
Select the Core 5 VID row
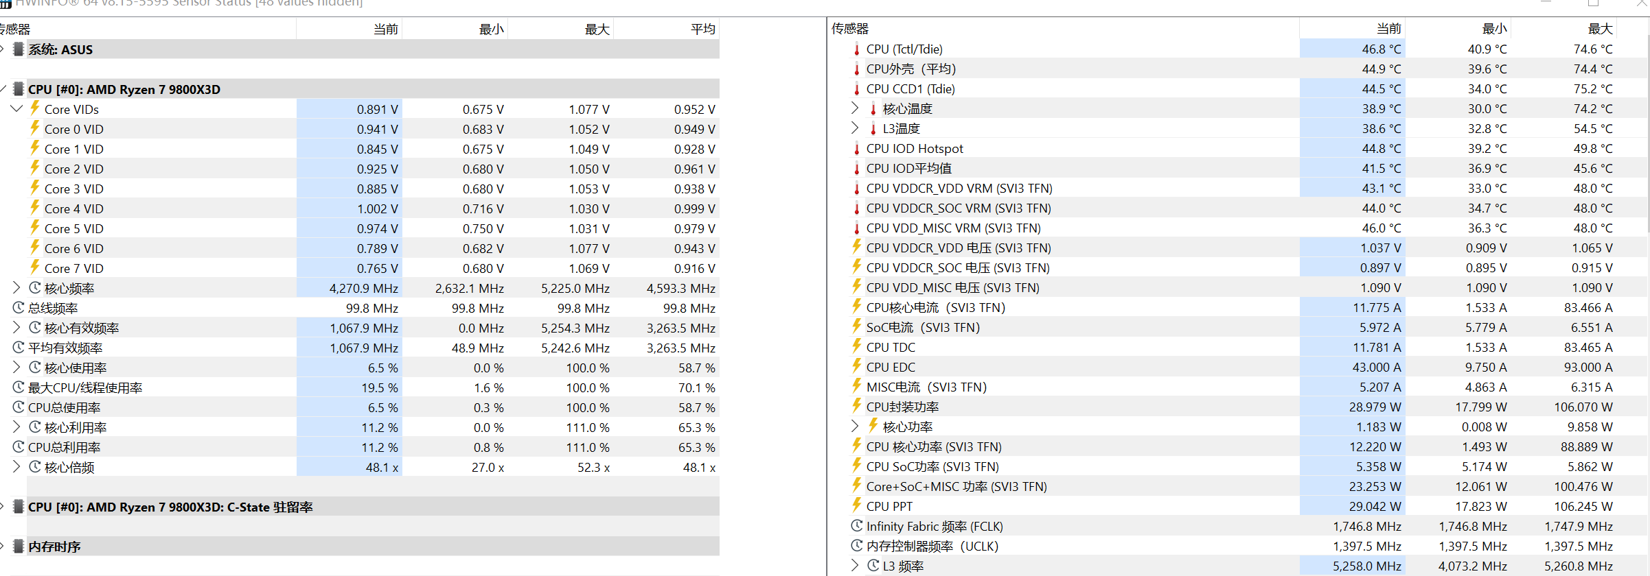[x=360, y=228]
